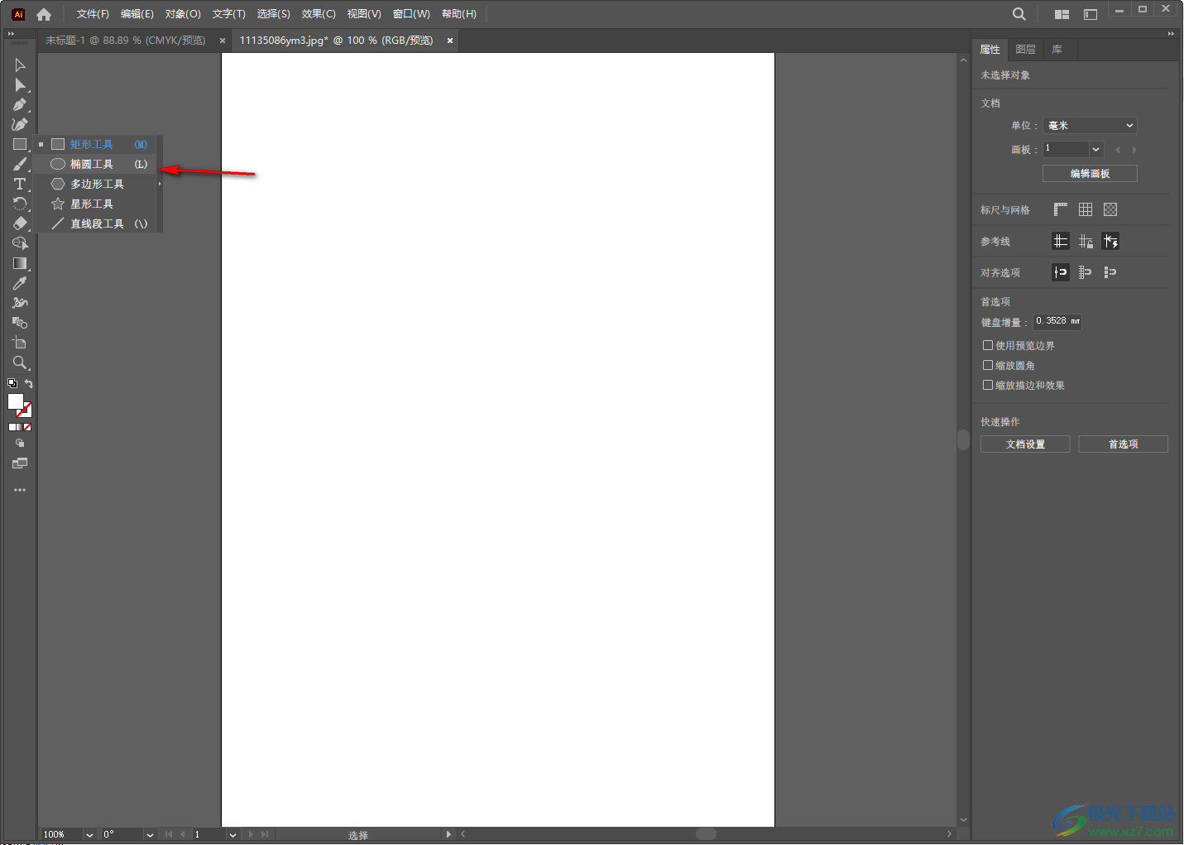The height and width of the screenshot is (845, 1184).
Task: Open the 画板 number dropdown arrow
Action: pyautogui.click(x=1096, y=149)
